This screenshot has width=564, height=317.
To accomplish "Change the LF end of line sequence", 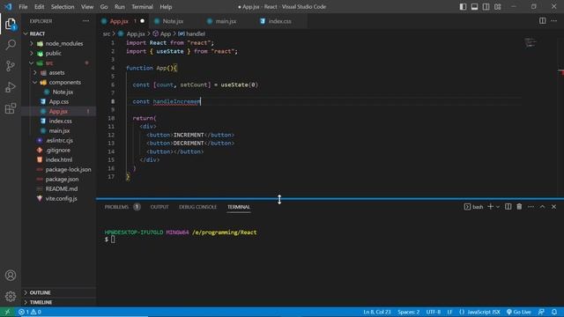I will 449,312.
